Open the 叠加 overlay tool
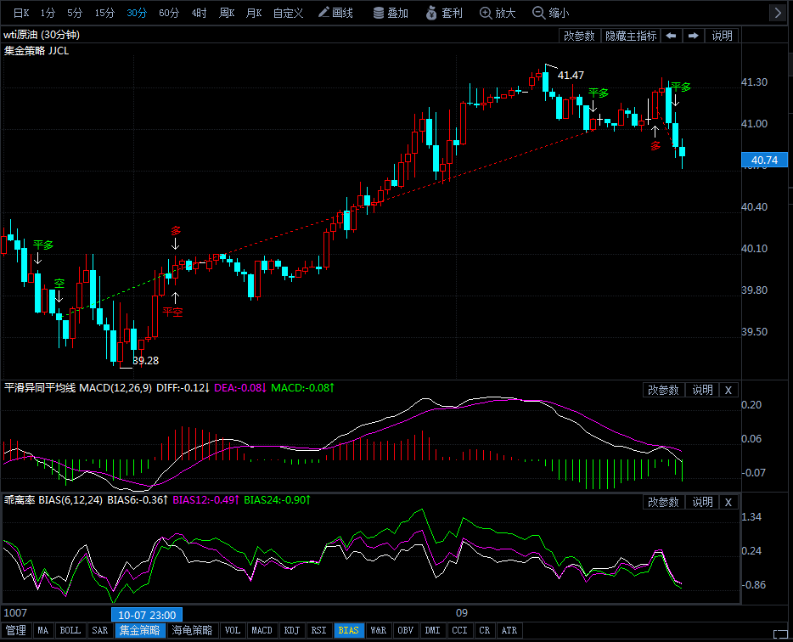Screen dimensions: 793x642 pyautogui.click(x=390, y=13)
